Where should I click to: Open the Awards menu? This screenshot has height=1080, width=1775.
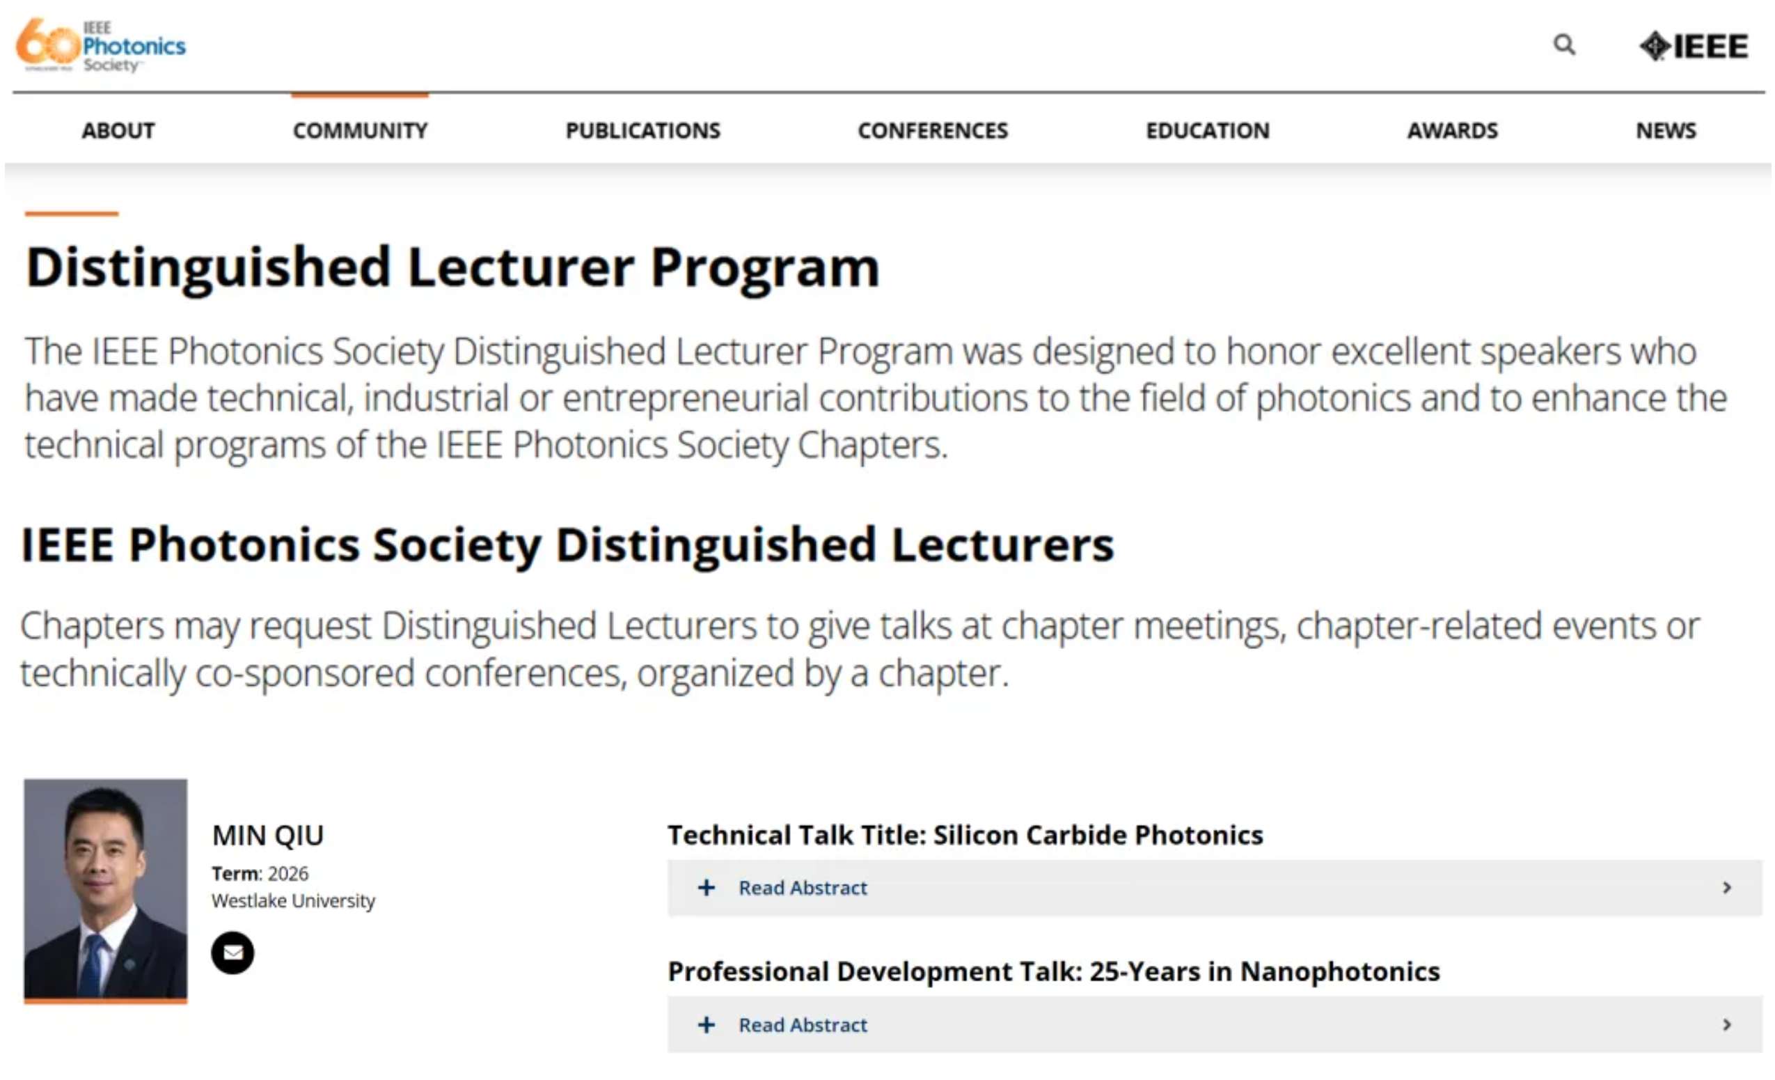pyautogui.click(x=1452, y=130)
